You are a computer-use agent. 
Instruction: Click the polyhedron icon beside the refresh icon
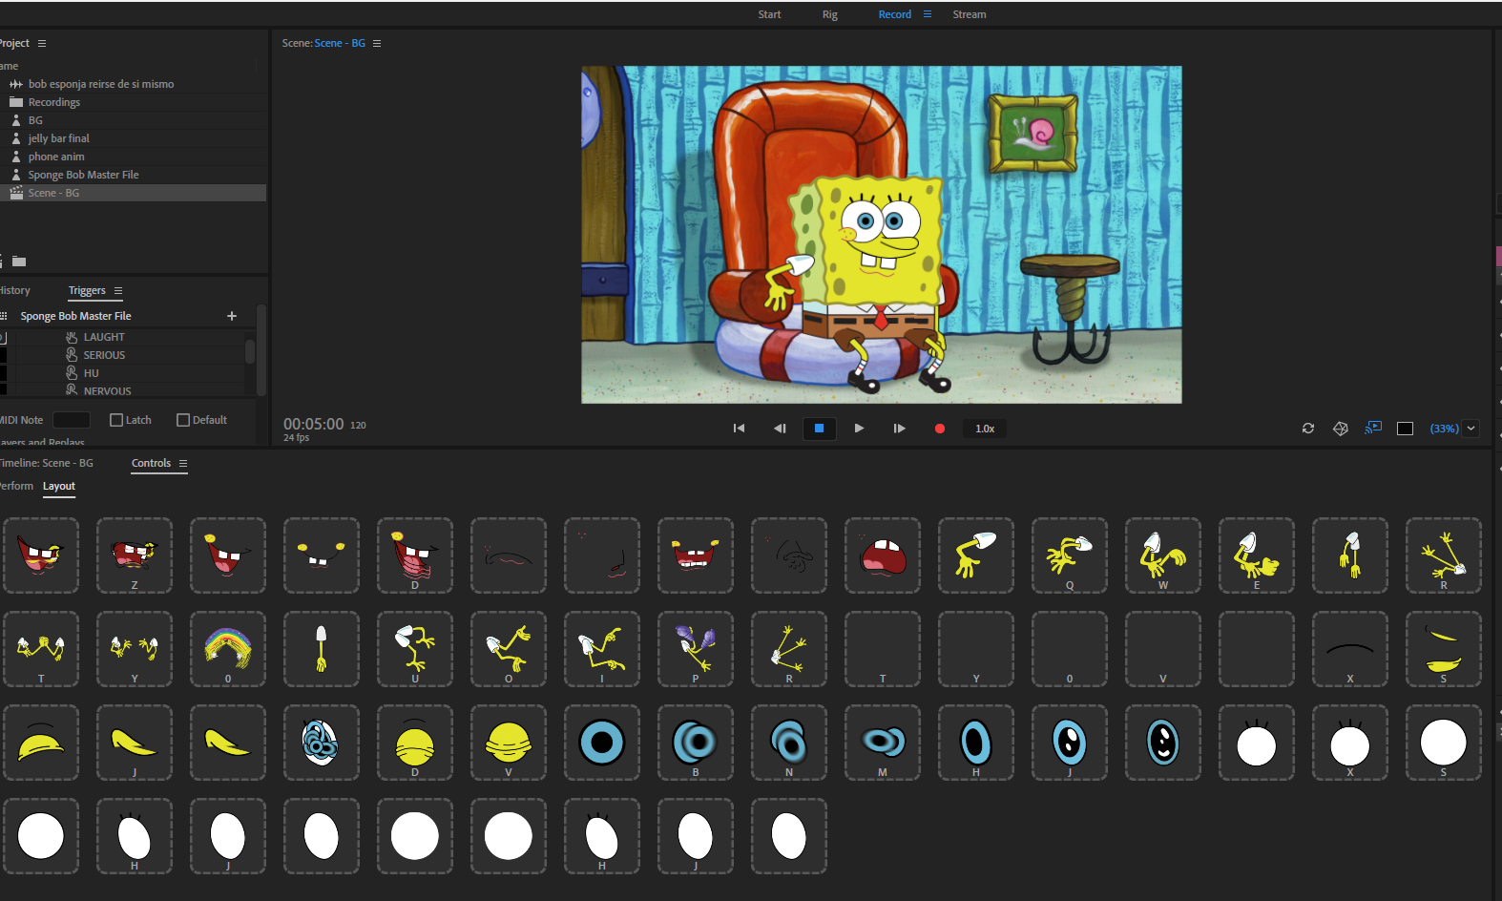pyautogui.click(x=1341, y=429)
